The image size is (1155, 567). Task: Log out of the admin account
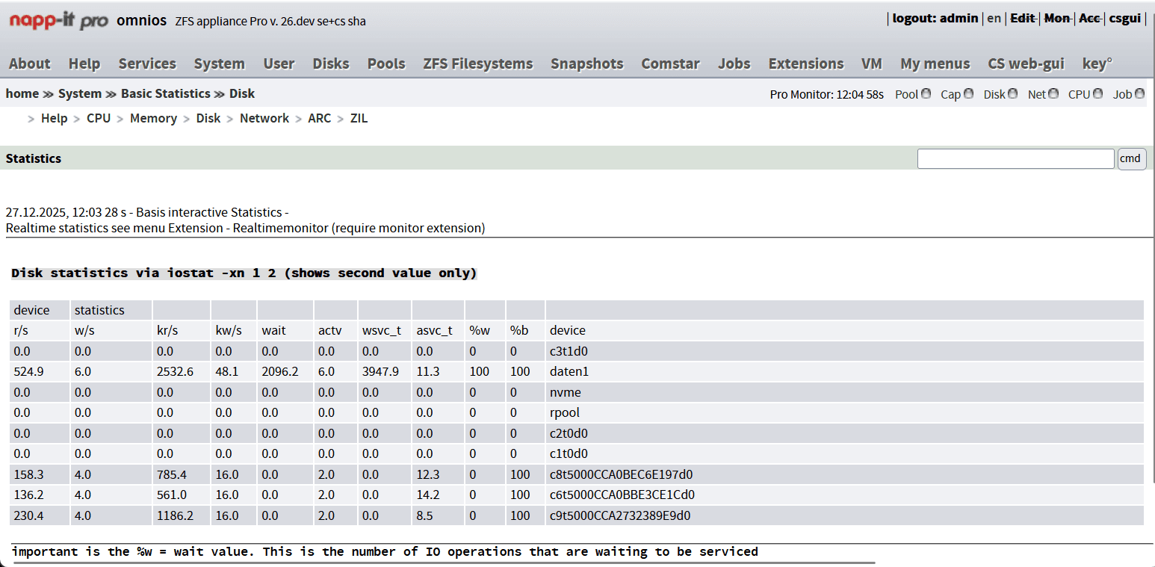pos(935,18)
